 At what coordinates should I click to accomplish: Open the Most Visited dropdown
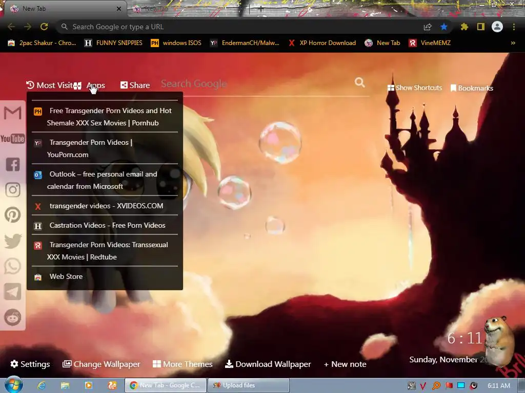(x=50, y=85)
